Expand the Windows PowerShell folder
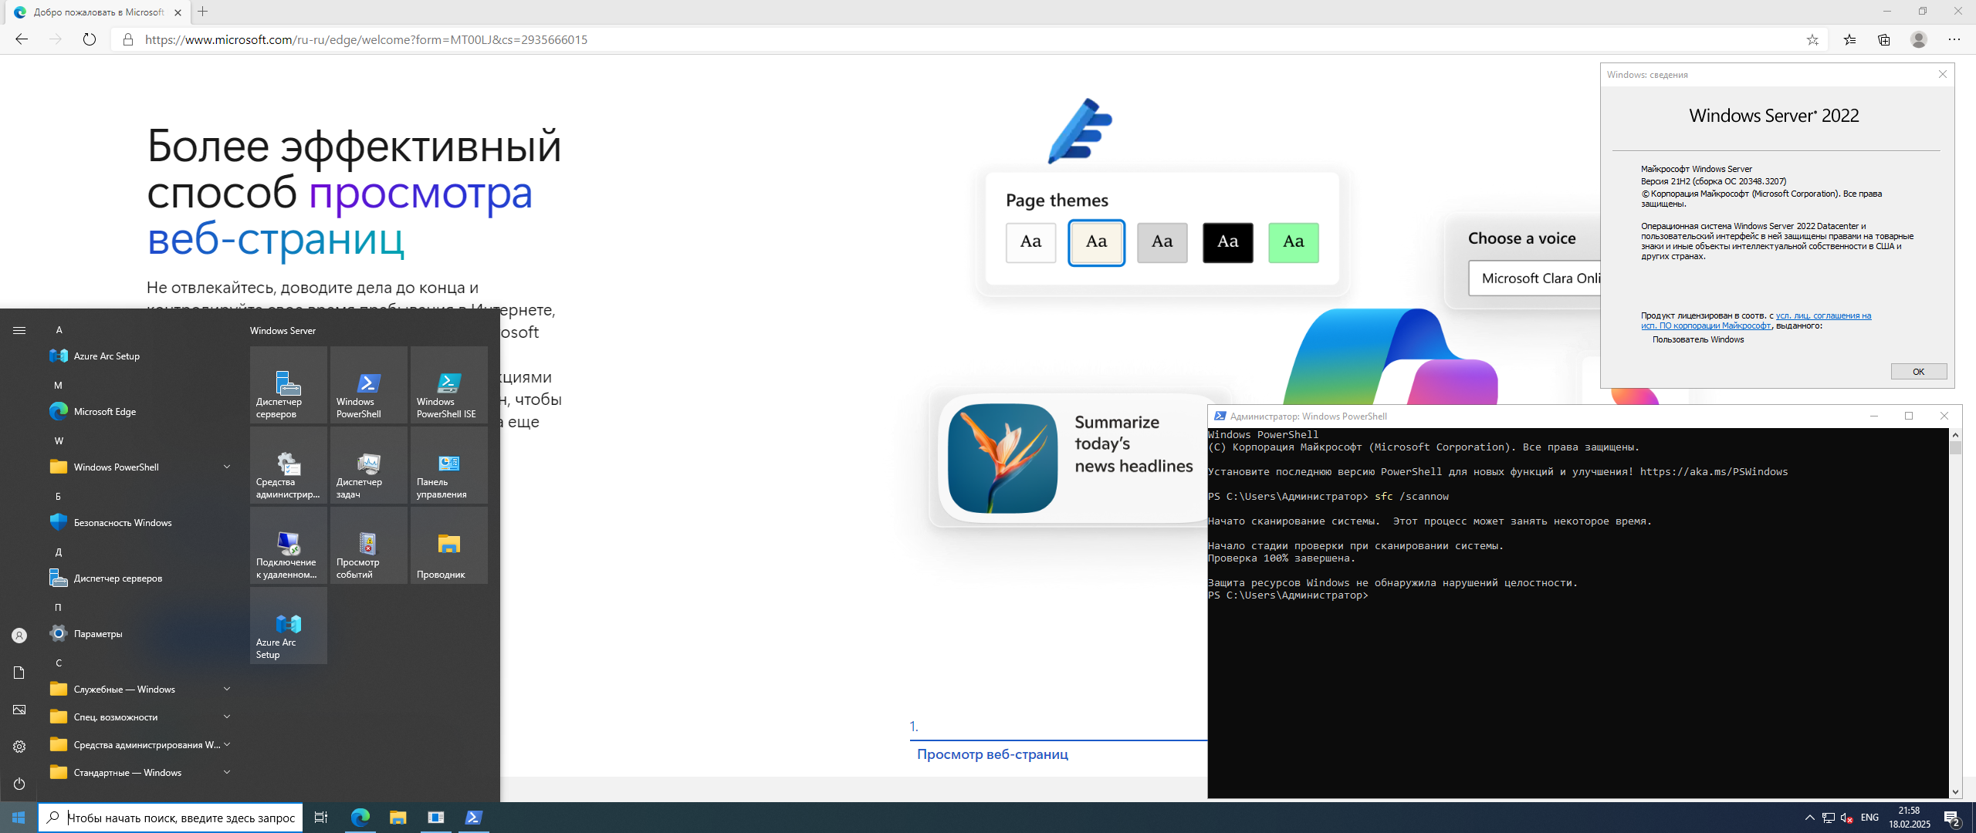The height and width of the screenshot is (833, 1976). coord(139,467)
